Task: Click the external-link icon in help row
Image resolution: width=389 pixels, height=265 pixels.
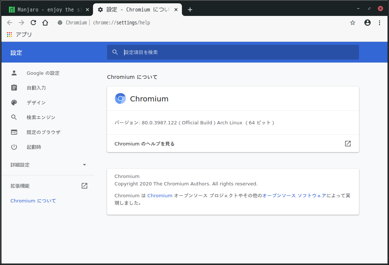Action: (348, 144)
